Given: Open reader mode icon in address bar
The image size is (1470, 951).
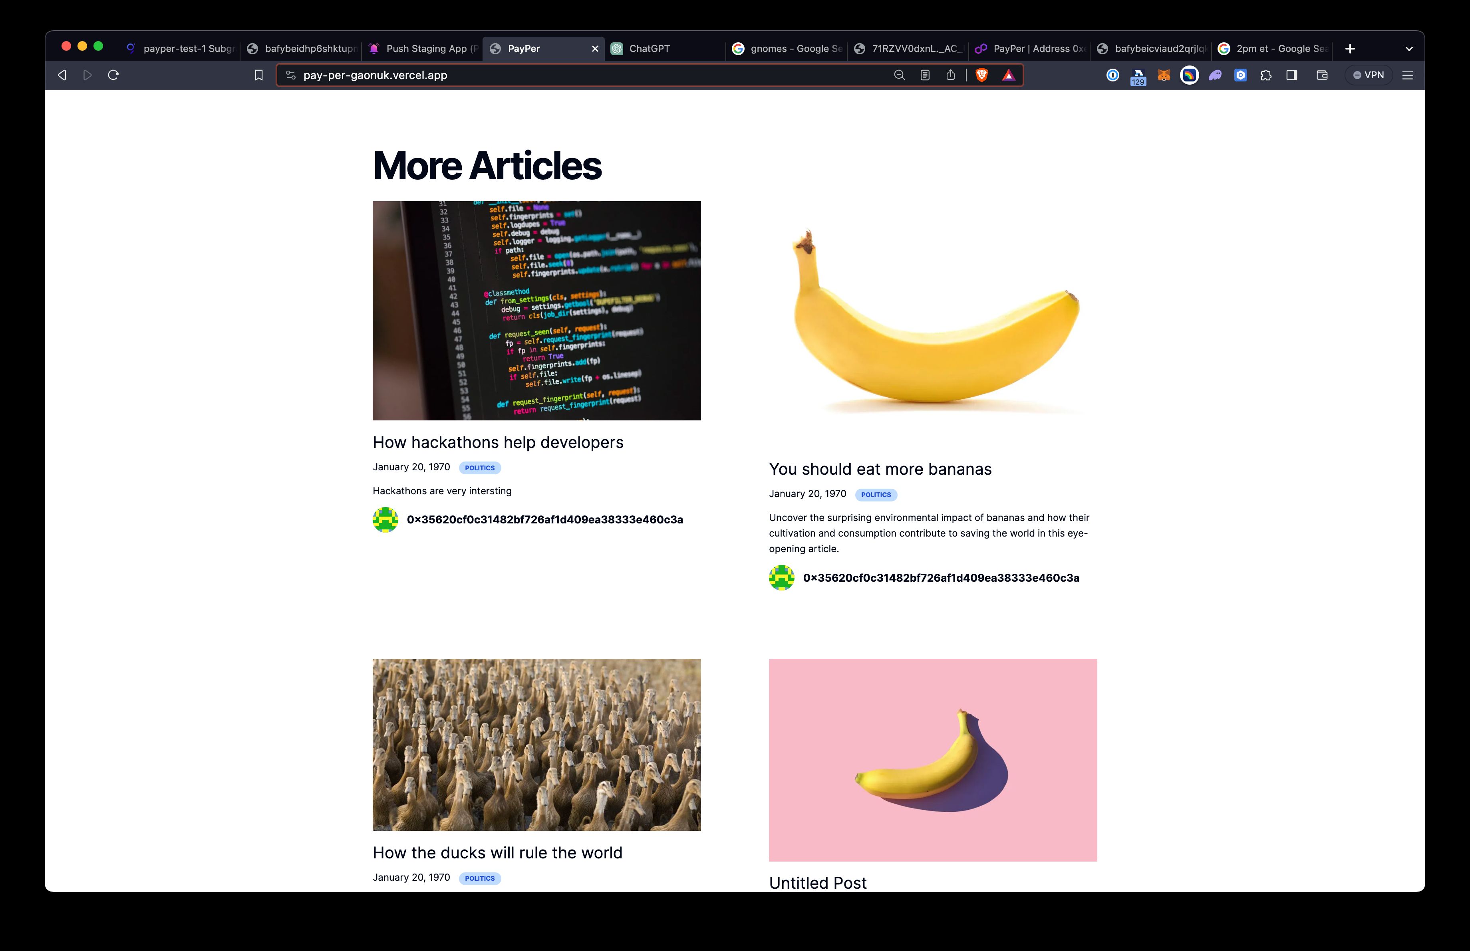Looking at the screenshot, I should pos(925,75).
